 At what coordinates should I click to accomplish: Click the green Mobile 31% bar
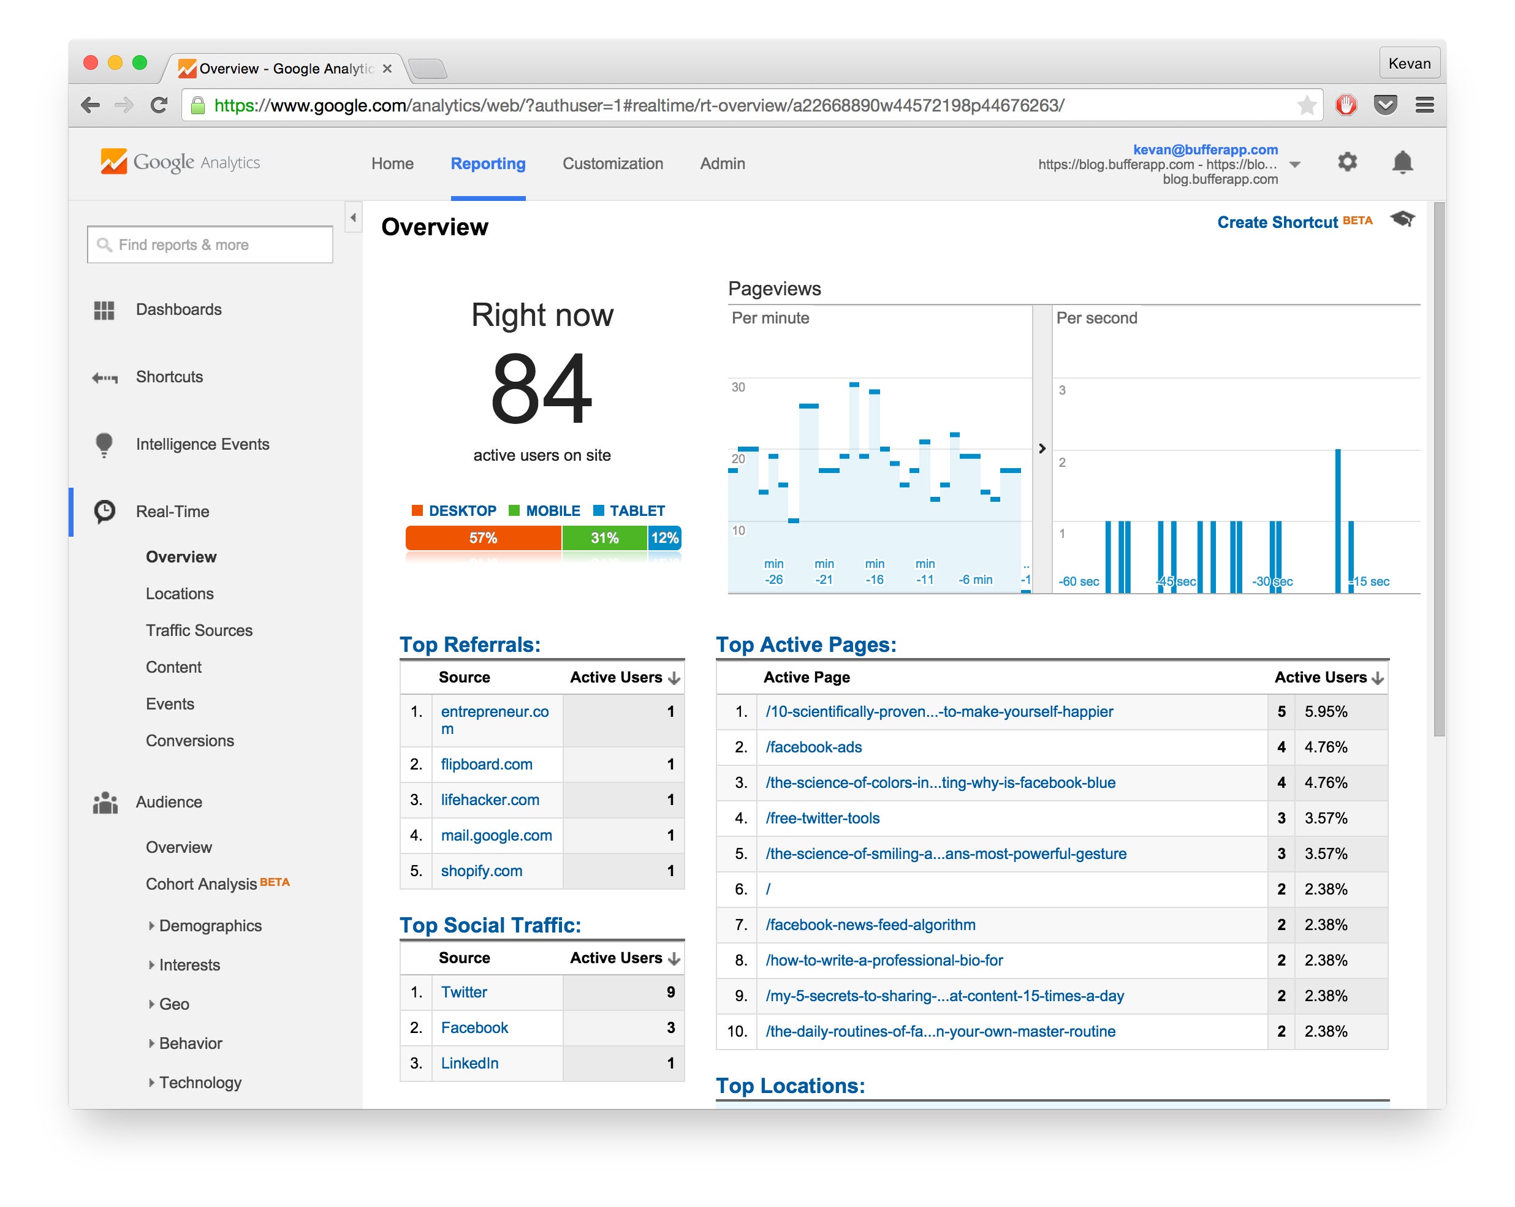(x=604, y=538)
